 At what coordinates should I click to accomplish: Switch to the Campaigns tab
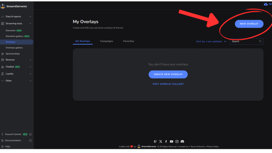pos(107,41)
